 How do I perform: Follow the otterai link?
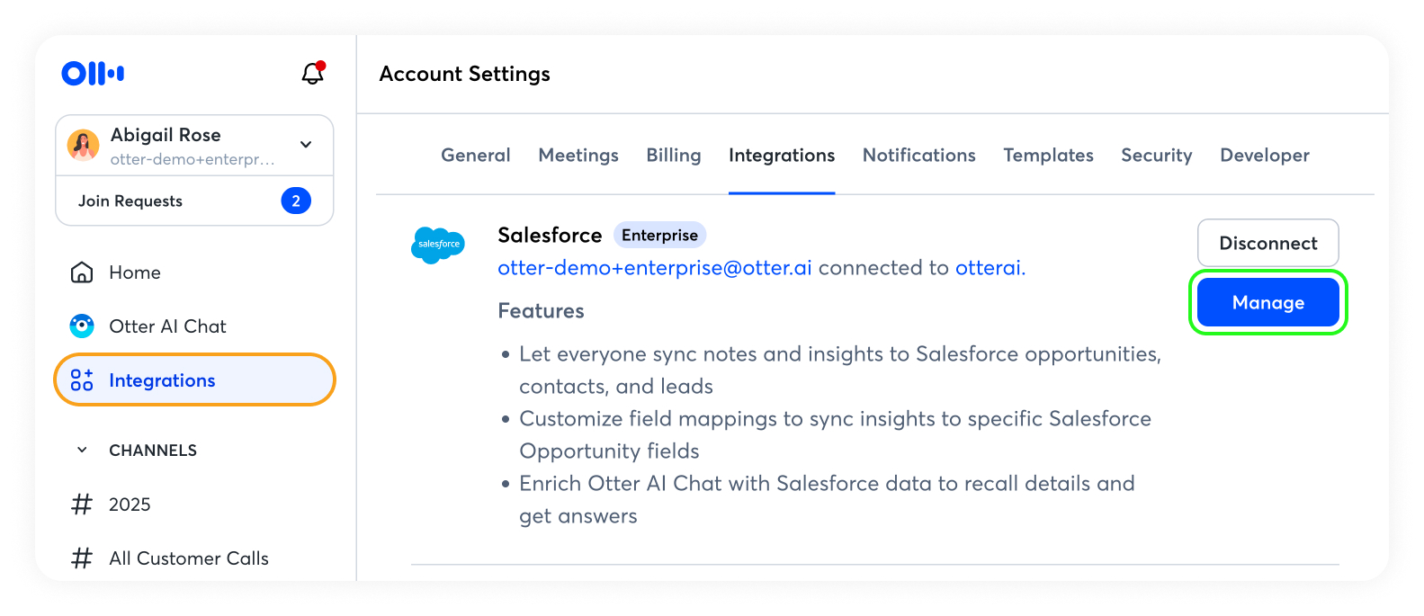coord(988,268)
